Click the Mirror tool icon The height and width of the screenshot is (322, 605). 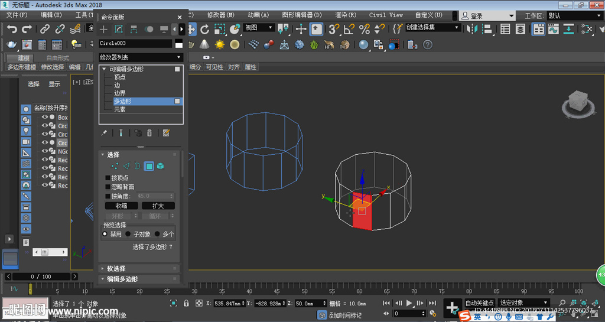click(471, 30)
